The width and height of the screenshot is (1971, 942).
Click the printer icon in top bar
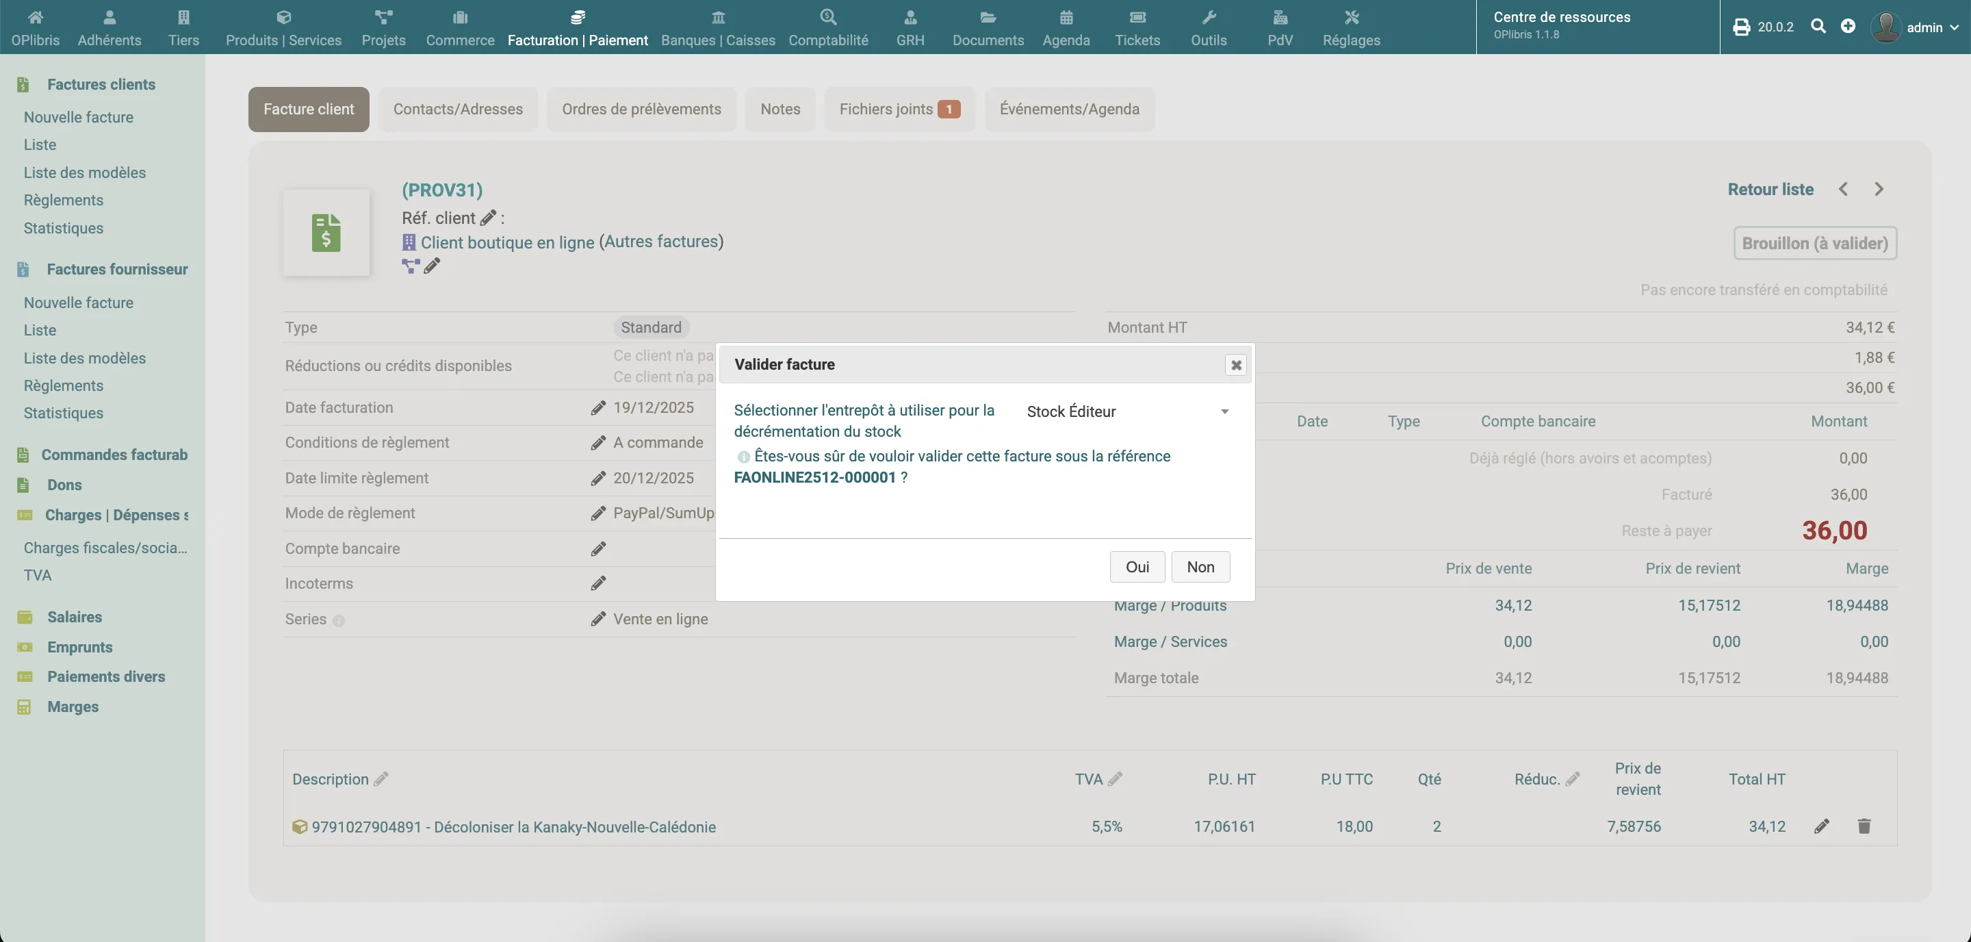pos(1742,27)
